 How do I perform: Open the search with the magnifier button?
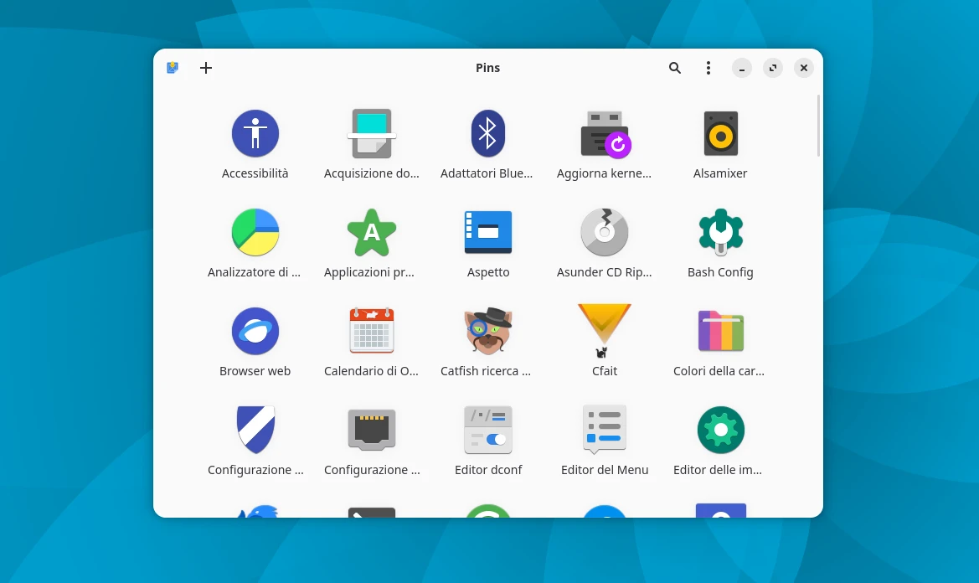[675, 68]
